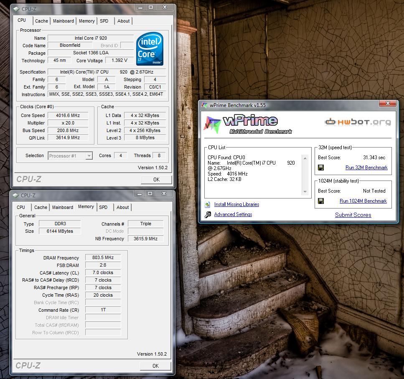404x379 pixels.
Task: Click CPU List scrollbar up arrow
Action: [x=305, y=158]
